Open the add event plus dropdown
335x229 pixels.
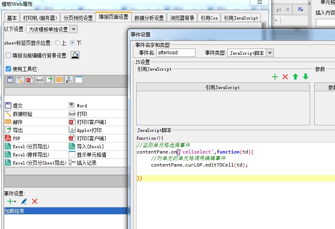11,201
